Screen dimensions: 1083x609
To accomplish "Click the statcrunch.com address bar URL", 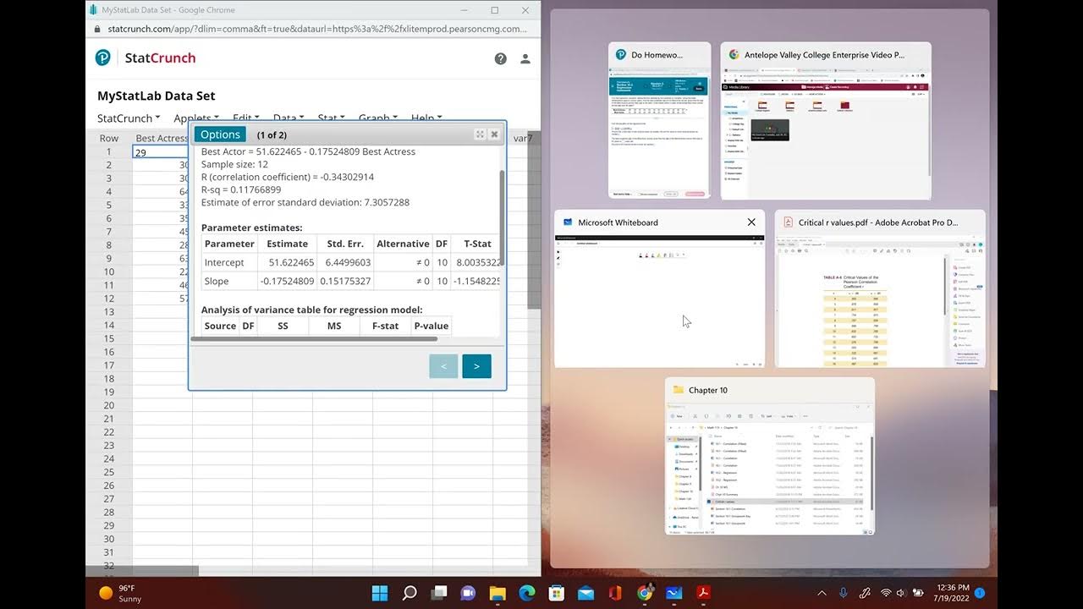I will (317, 29).
